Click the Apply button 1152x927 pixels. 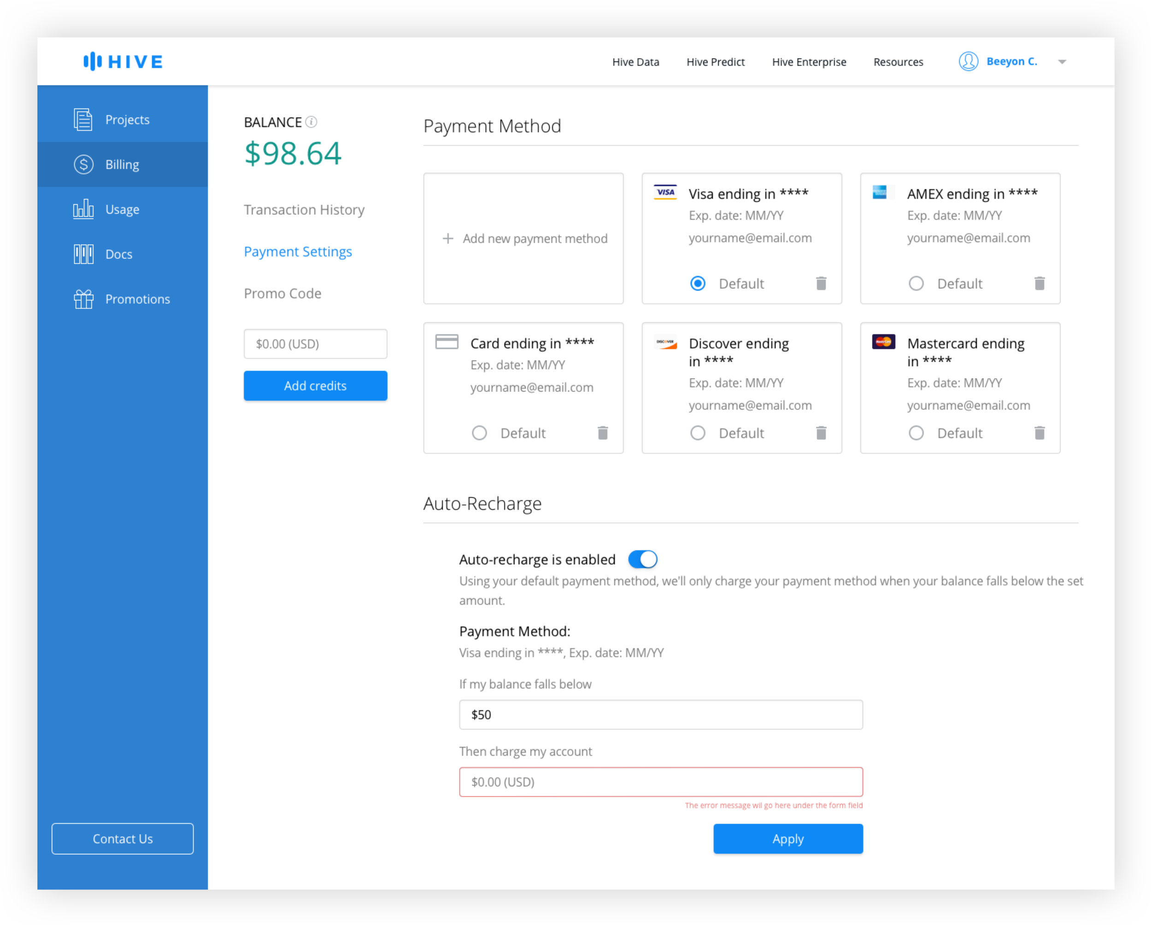coord(788,839)
